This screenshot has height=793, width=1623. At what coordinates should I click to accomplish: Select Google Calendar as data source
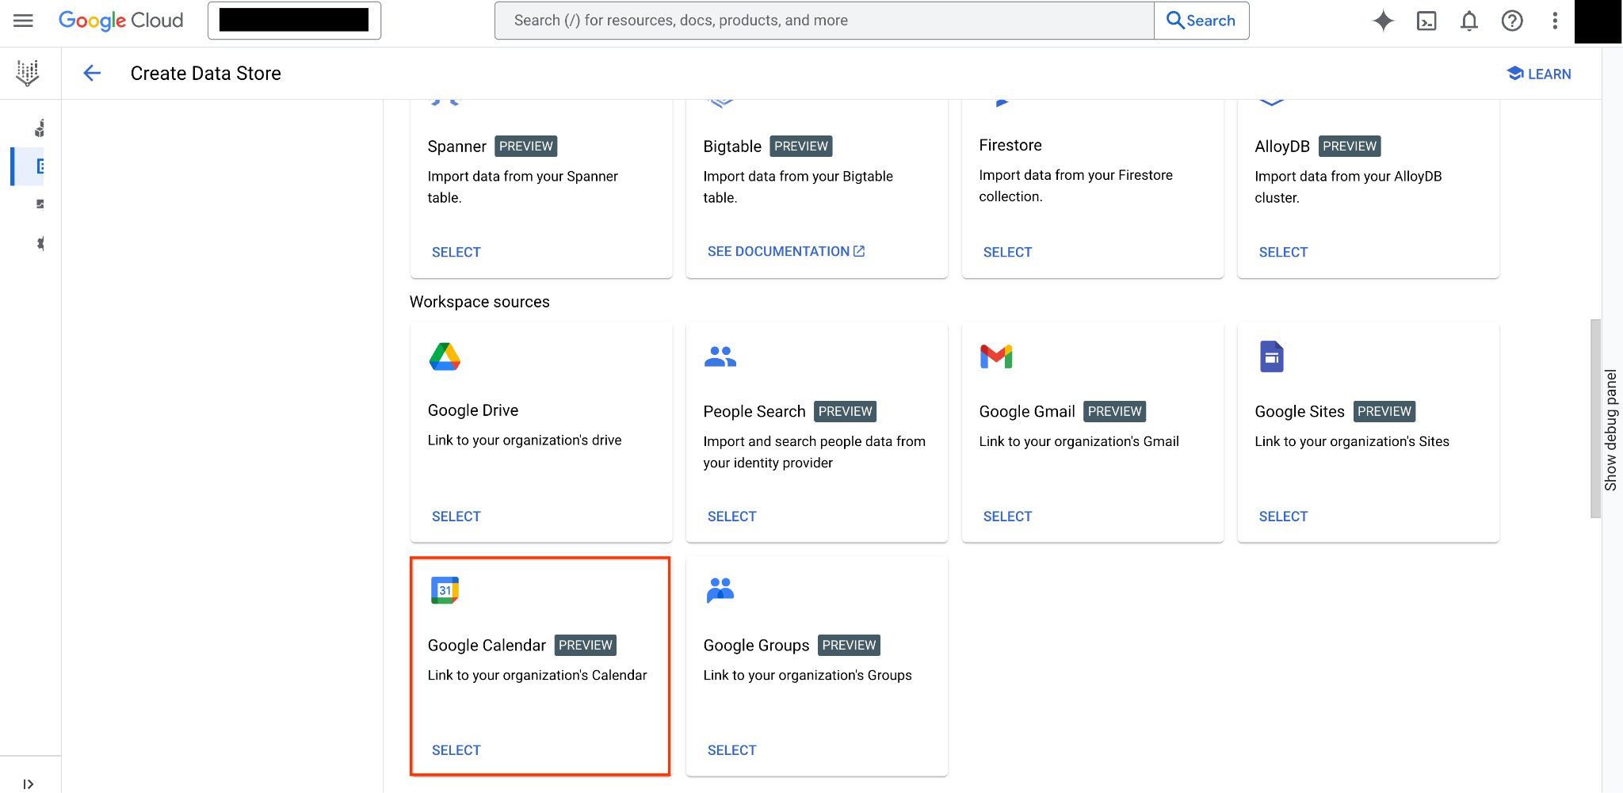point(456,749)
